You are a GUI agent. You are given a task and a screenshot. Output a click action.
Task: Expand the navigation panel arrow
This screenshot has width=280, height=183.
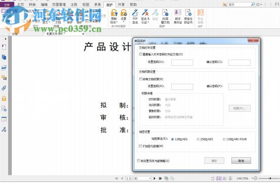[x=6, y=39]
